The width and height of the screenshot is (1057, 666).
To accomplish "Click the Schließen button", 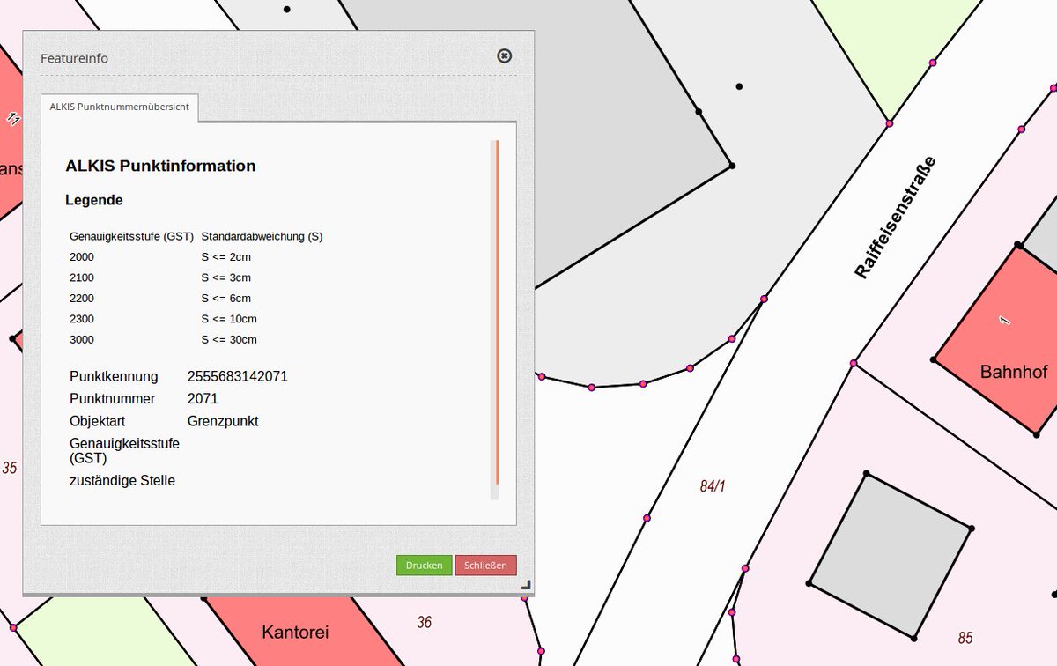I will point(485,566).
